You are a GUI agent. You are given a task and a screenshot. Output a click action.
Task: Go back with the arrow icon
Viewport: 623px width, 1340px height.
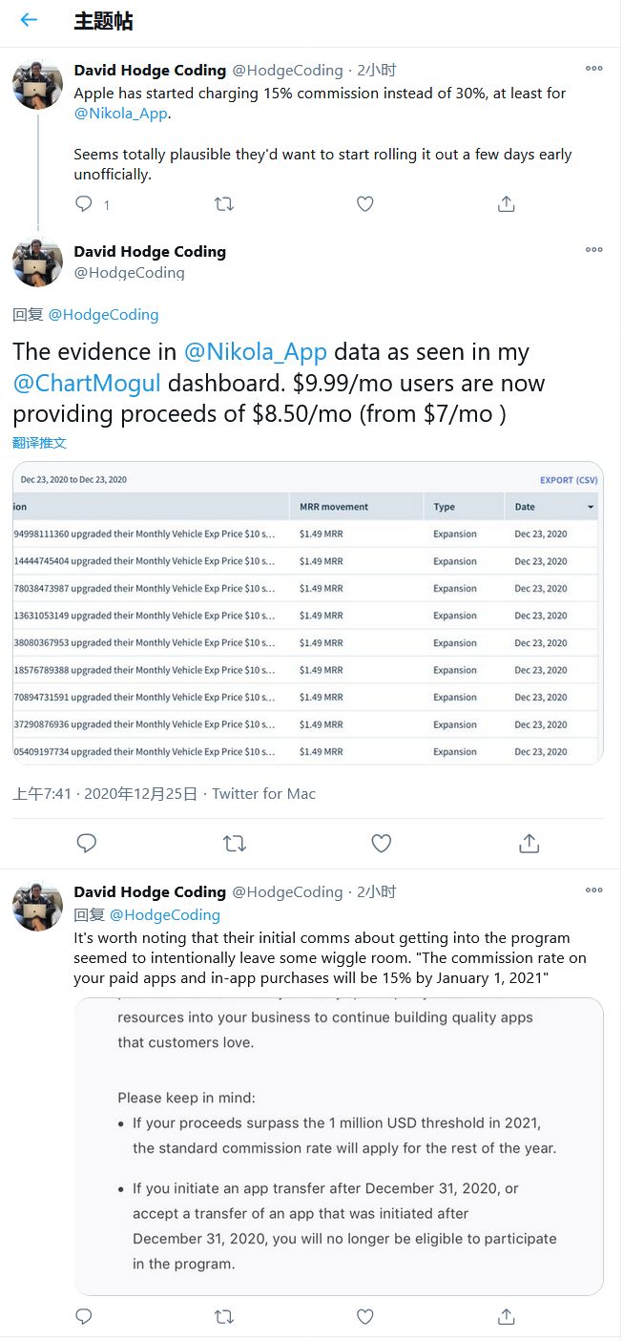29,20
